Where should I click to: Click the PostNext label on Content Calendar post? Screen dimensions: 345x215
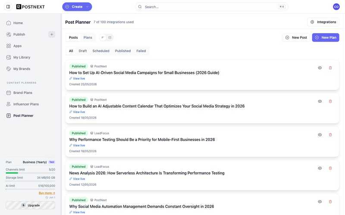pyautogui.click(x=98, y=100)
